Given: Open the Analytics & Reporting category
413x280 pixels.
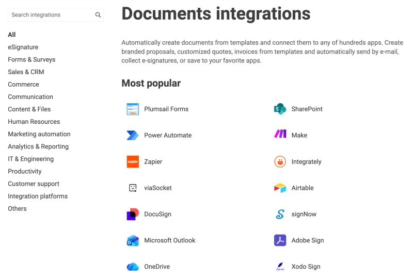Looking at the screenshot, I should (x=38, y=146).
